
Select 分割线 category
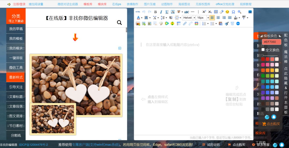(16, 135)
